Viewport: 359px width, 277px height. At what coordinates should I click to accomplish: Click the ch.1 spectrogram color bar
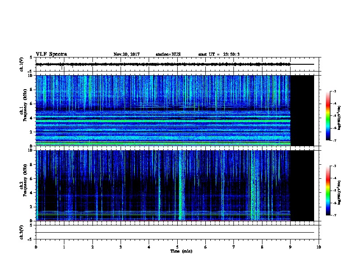328,116
